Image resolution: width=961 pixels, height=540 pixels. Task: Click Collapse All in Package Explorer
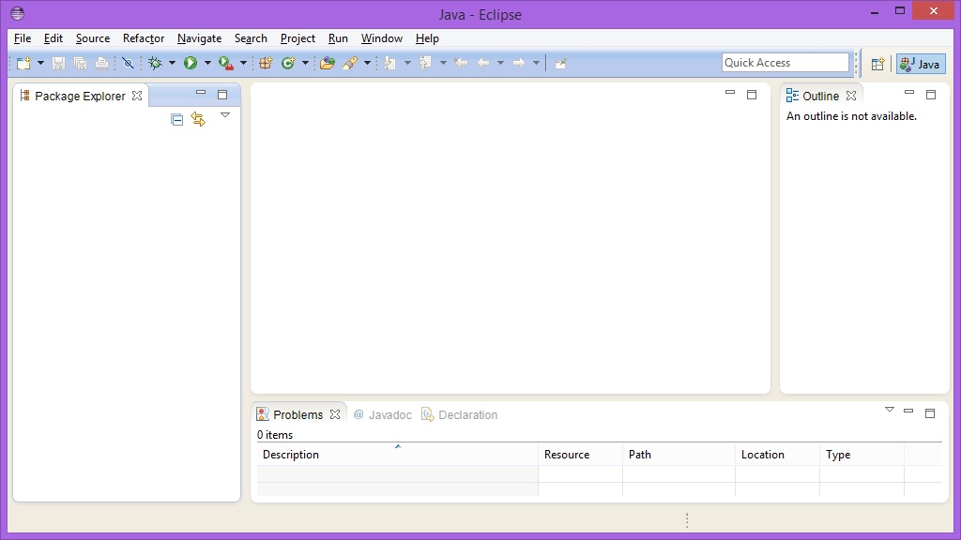tap(177, 119)
